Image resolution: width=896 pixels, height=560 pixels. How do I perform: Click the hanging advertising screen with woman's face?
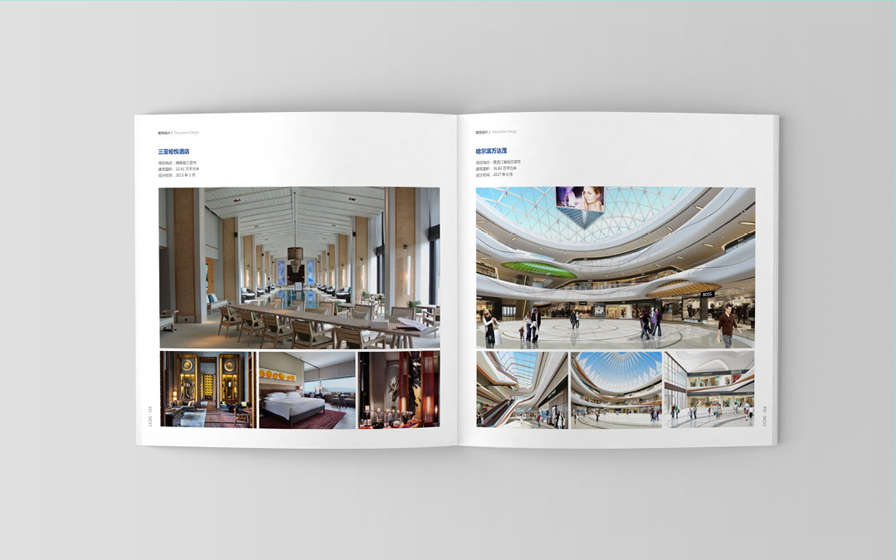[580, 198]
